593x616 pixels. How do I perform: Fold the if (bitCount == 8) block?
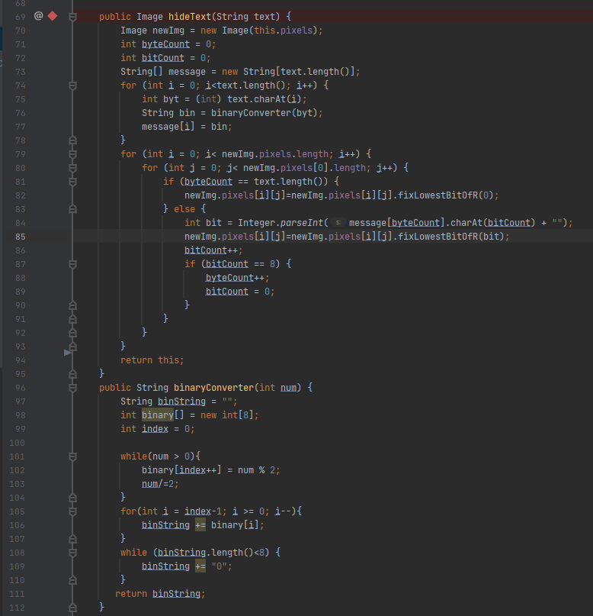72,264
